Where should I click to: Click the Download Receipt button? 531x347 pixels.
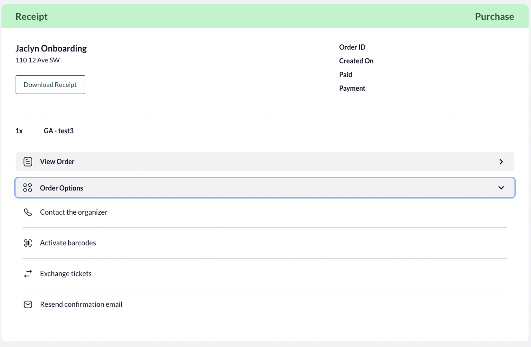[50, 85]
